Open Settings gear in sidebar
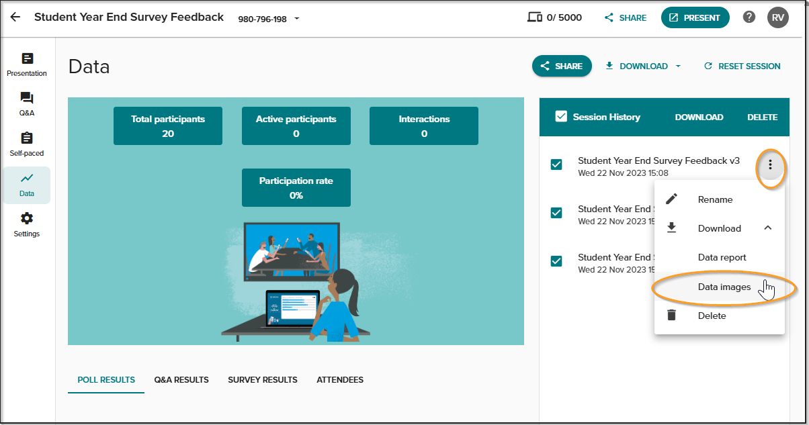Image resolution: width=809 pixels, height=425 pixels. pos(27,225)
